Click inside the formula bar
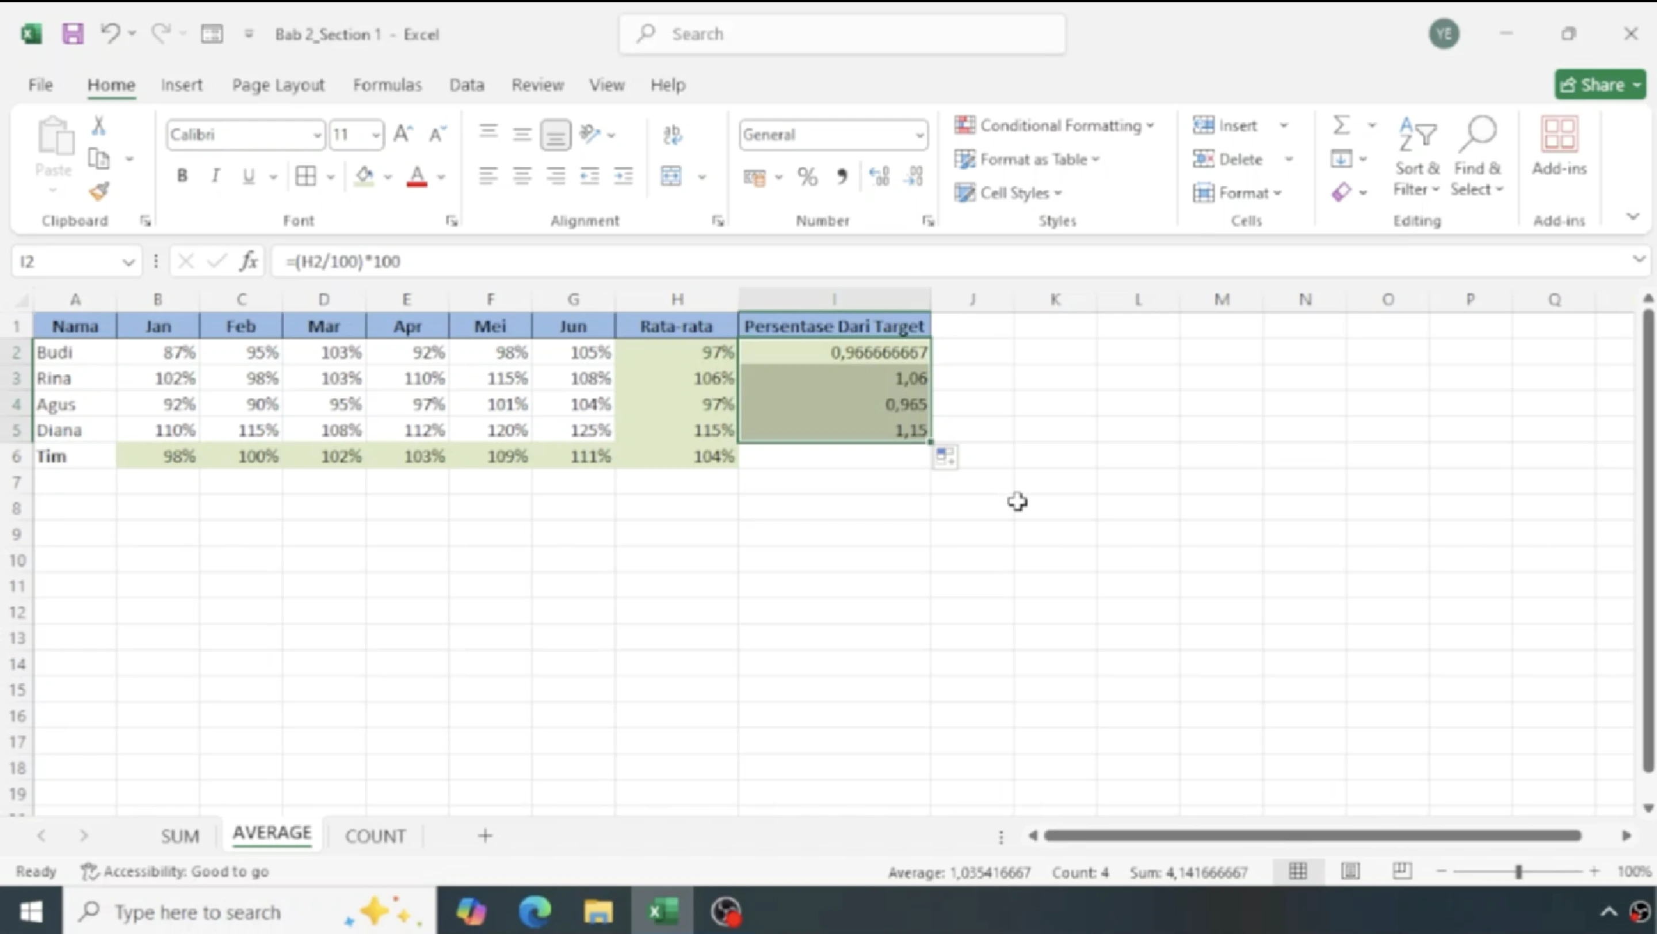The image size is (1657, 934). click(579, 261)
